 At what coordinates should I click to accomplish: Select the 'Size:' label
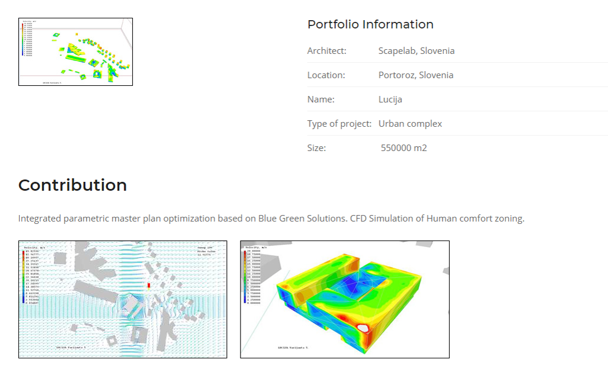[316, 148]
